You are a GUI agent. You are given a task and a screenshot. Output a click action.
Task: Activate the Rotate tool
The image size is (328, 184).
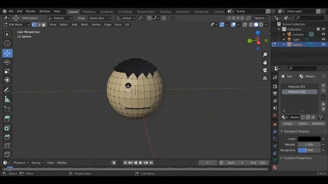[7, 62]
